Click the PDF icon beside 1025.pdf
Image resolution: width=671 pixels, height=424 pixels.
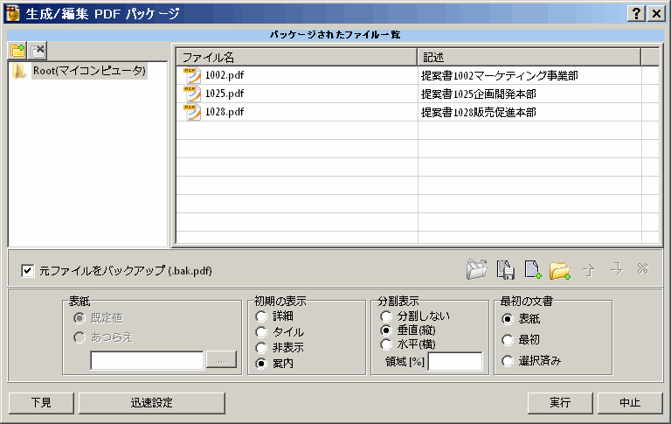[x=192, y=94]
